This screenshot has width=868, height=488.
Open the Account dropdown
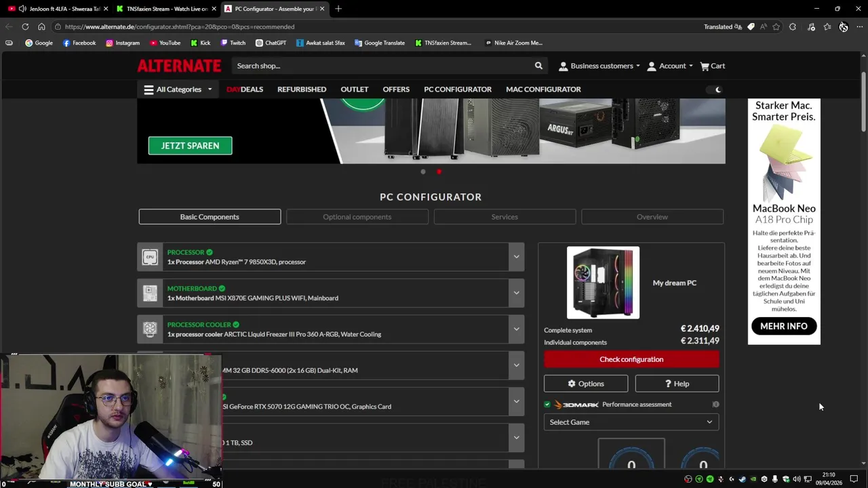coord(670,66)
